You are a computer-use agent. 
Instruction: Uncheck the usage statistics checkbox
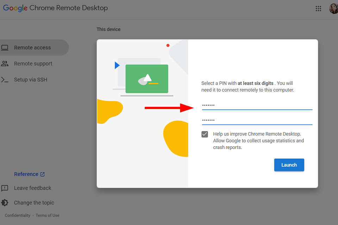pyautogui.click(x=205, y=134)
